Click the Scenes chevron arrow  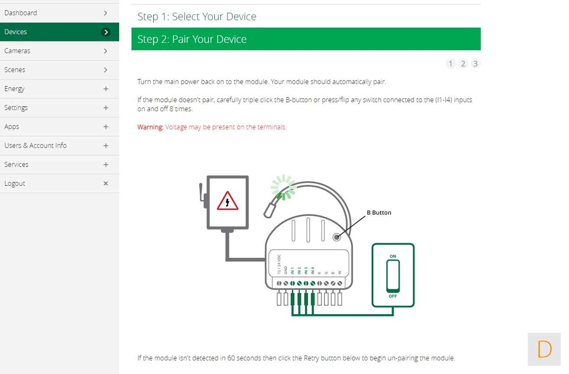pos(105,70)
